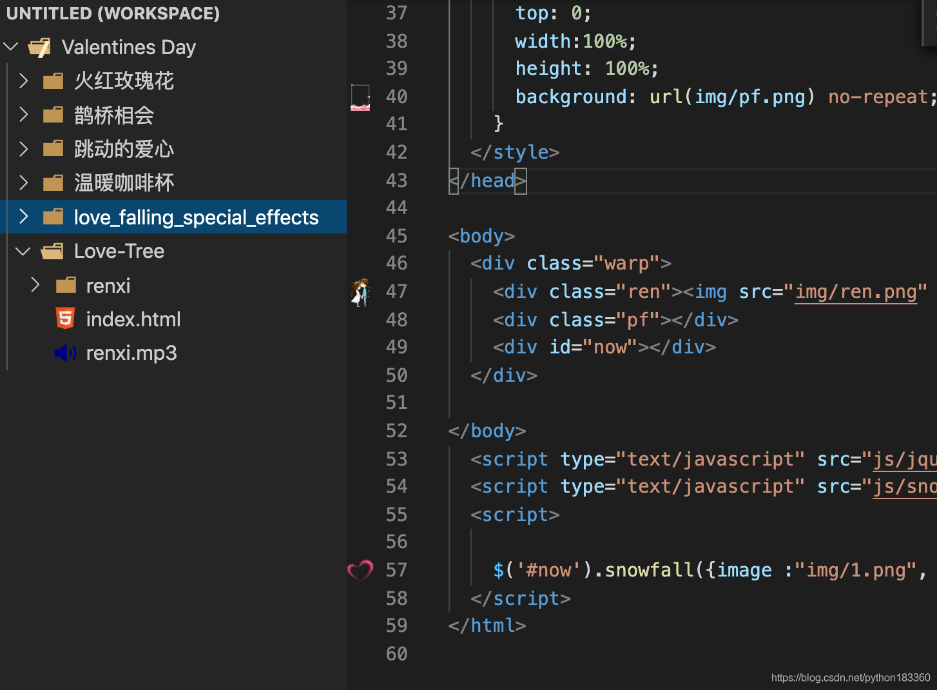Viewport: 937px width, 690px height.
Task: Click the opening script tag on line 55
Action: [x=515, y=515]
